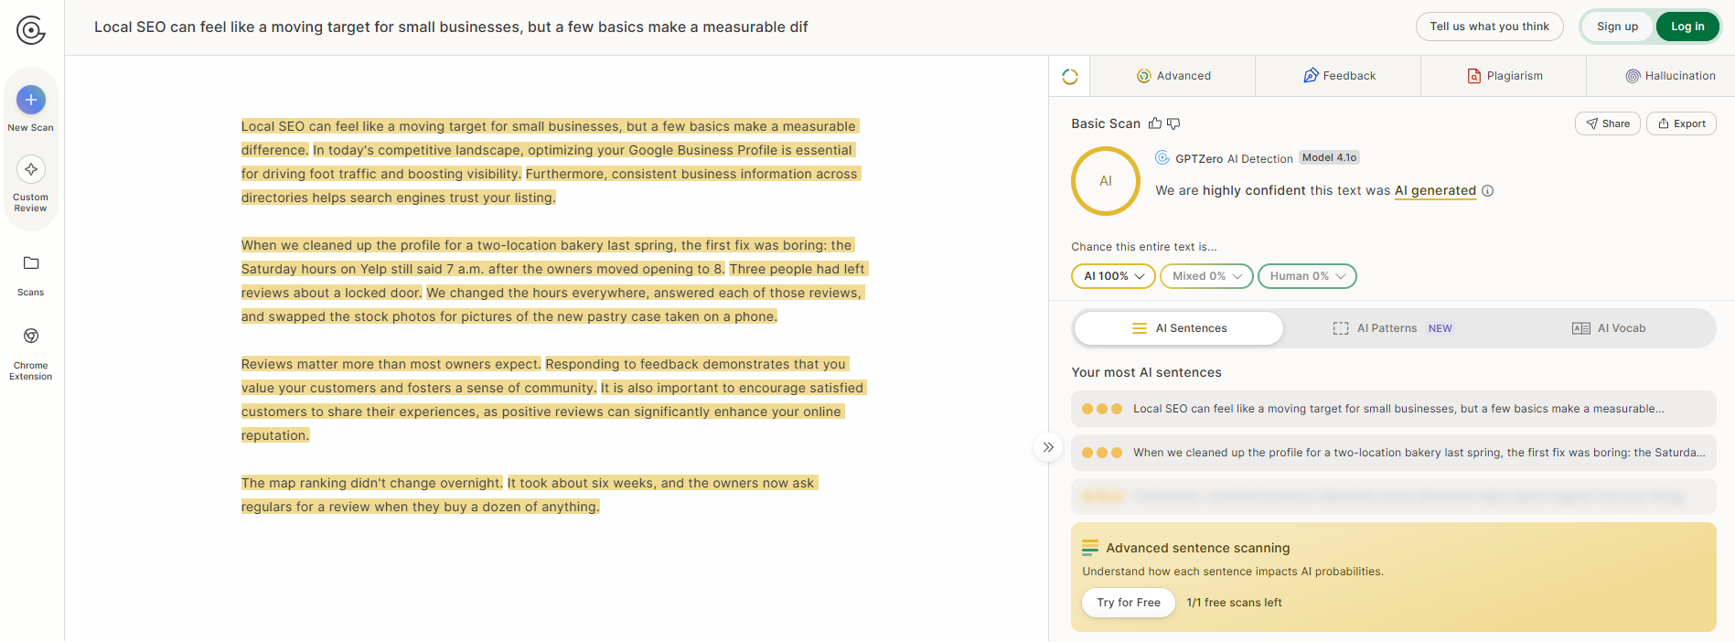The height and width of the screenshot is (642, 1735).
Task: Open the Feedback tab
Action: pyautogui.click(x=1339, y=76)
